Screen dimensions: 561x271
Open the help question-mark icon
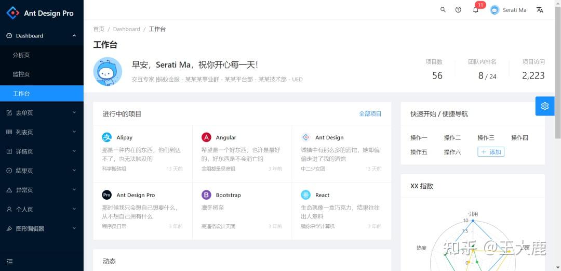click(458, 10)
